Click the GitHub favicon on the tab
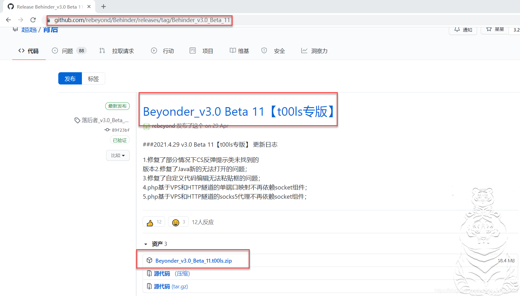 (x=11, y=6)
